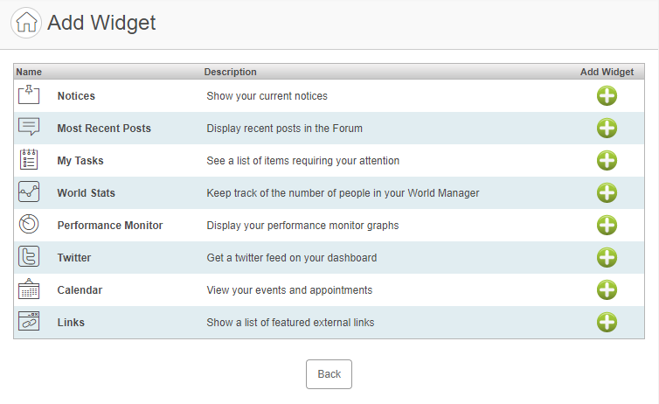Click the Performance Monitor gauge icon
The height and width of the screenshot is (404, 659).
point(29,224)
